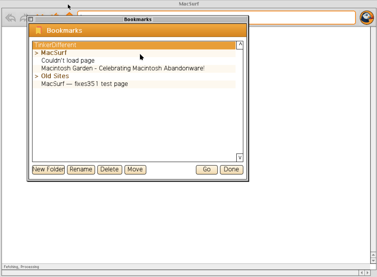The height and width of the screenshot is (277, 377).
Task: Click the Back navigation arrow in toolbar
Action: click(10, 18)
